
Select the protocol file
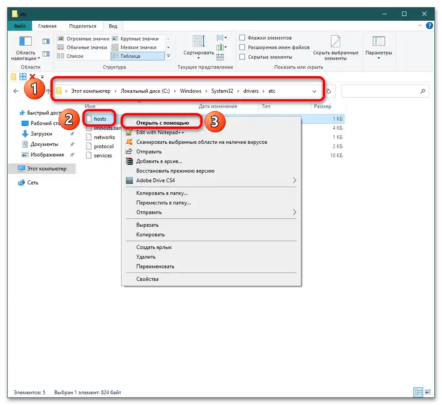click(x=104, y=146)
